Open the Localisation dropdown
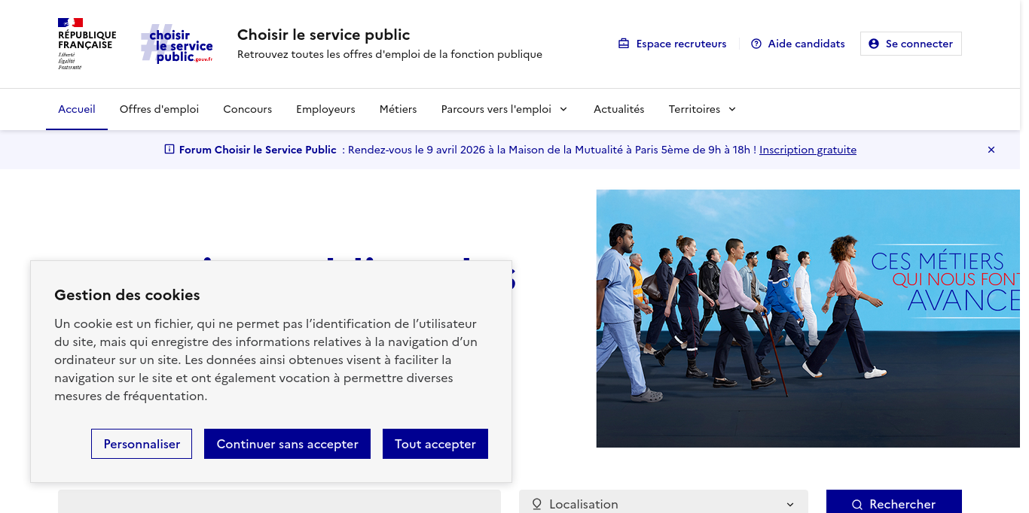 click(789, 504)
